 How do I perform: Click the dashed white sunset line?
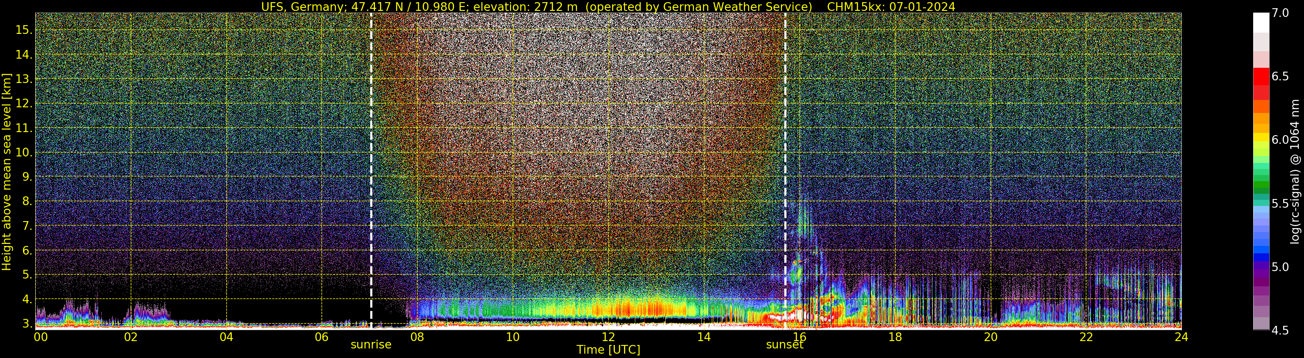[785, 171]
